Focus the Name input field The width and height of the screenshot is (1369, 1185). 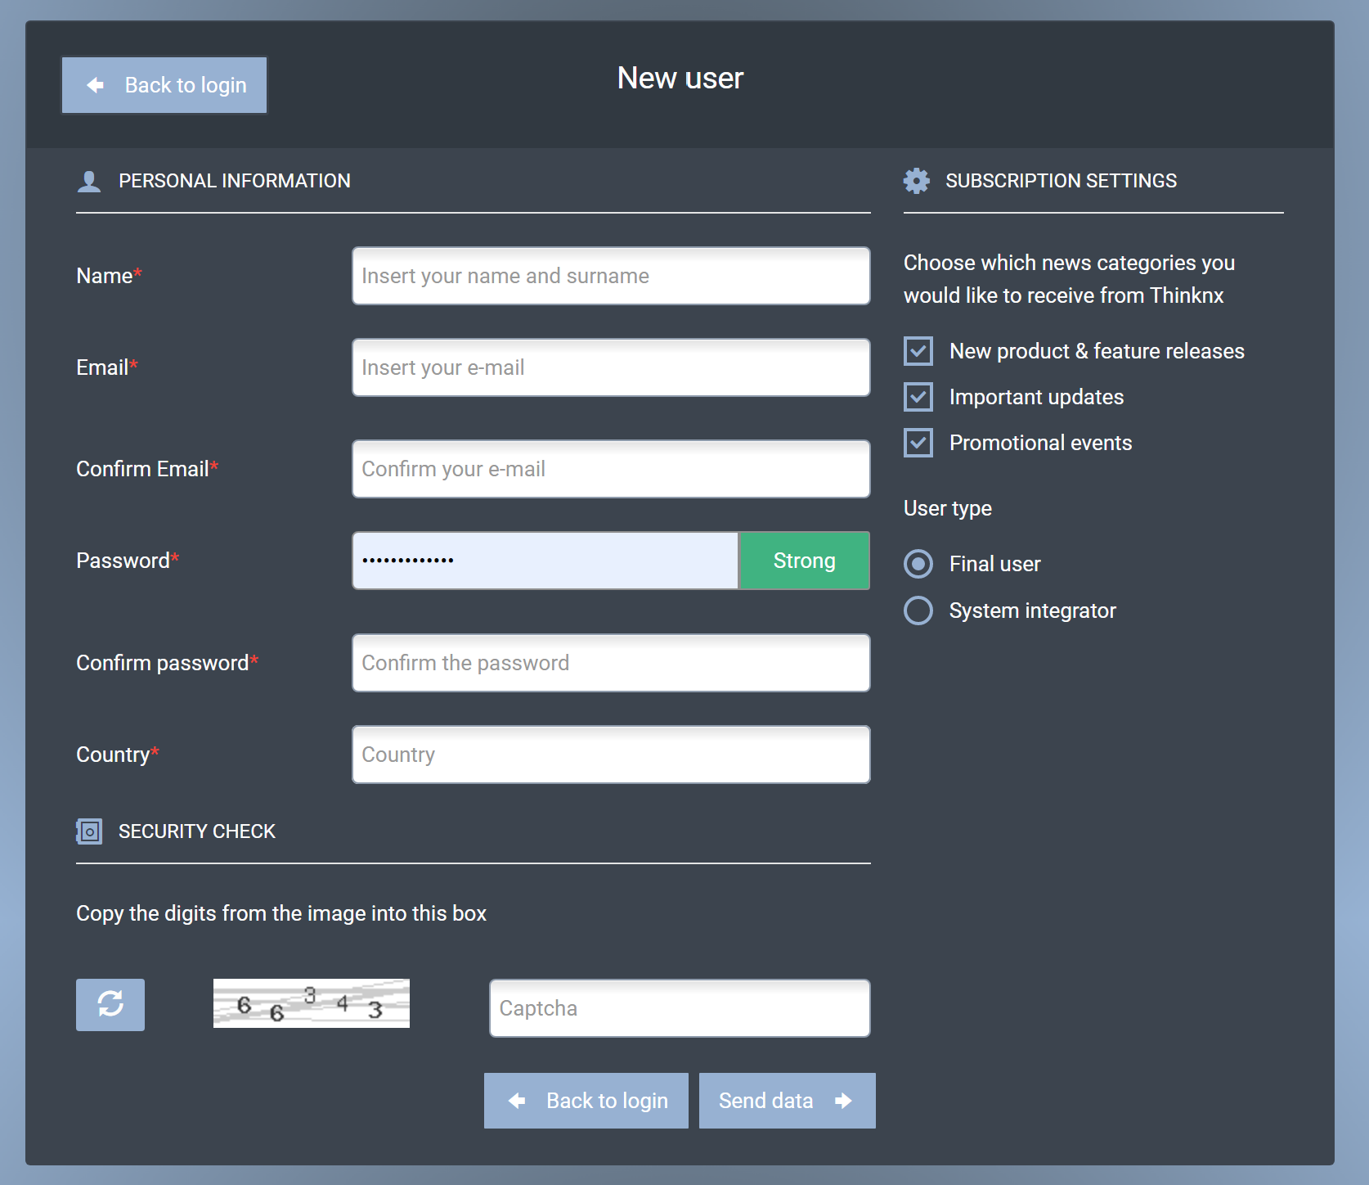[611, 276]
